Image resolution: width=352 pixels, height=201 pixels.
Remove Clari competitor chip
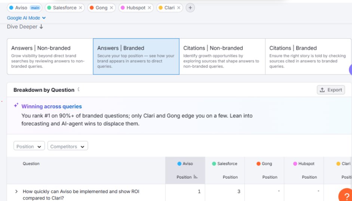pyautogui.click(x=179, y=8)
